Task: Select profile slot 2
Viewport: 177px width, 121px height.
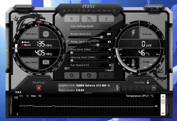Action: (131, 88)
